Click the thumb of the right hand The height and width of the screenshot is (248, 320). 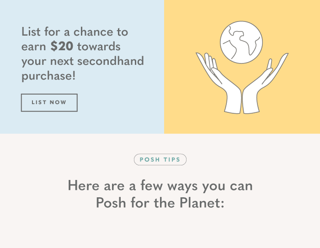click(270, 64)
